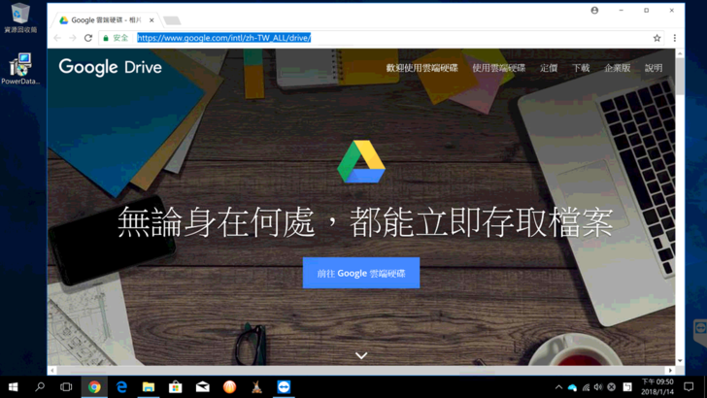This screenshot has height=398, width=707.
Task: Click the Chrome back arrow
Action: click(57, 38)
